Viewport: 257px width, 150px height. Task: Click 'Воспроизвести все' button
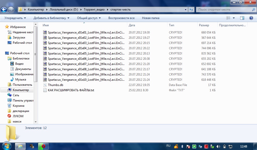pos(121,18)
